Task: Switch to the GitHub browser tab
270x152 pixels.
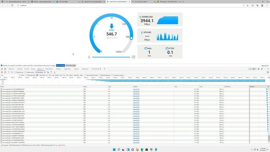Action: [x=42, y=2]
